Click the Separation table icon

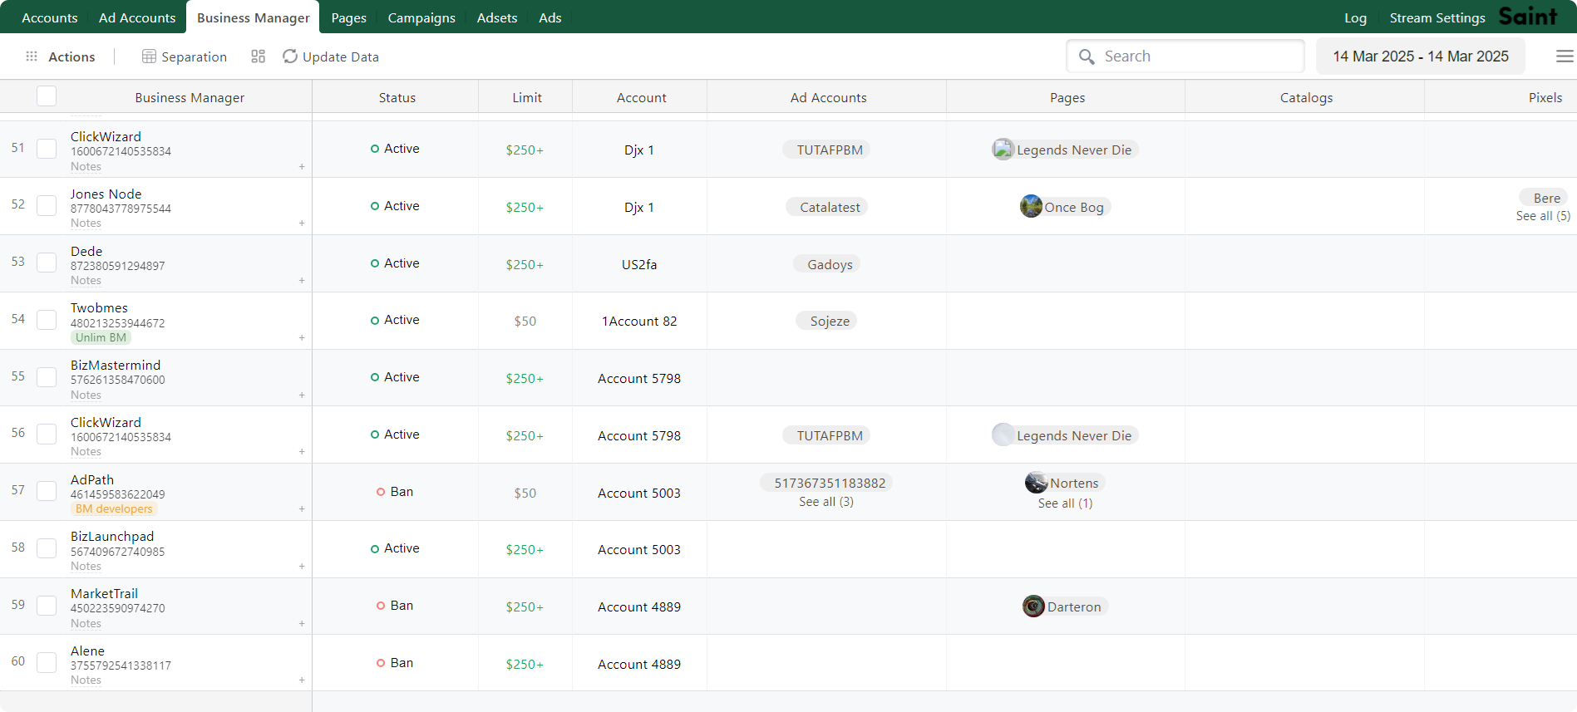point(149,56)
